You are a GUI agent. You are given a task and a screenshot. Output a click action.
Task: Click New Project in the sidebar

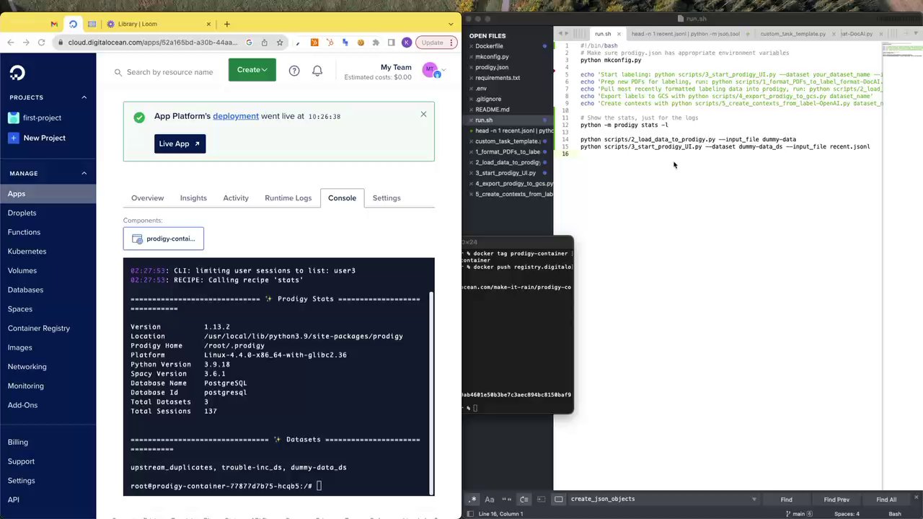(45, 138)
